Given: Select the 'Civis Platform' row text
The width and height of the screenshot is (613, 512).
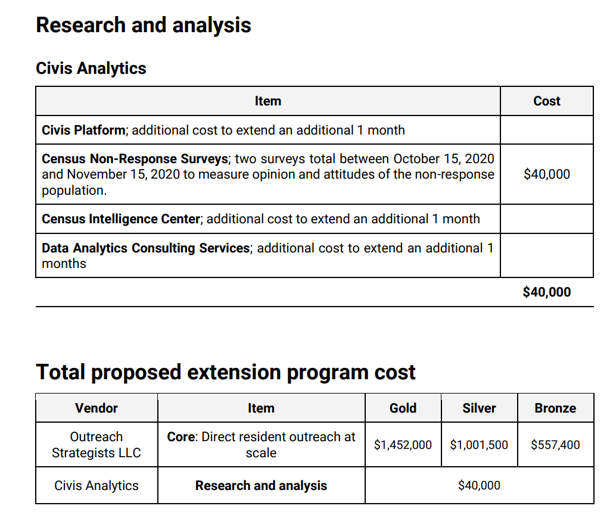Looking at the screenshot, I should [223, 130].
